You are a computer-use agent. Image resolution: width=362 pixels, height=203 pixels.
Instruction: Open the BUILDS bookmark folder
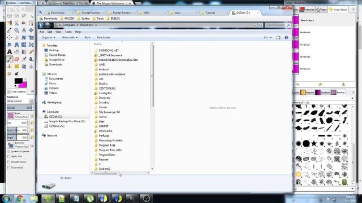(113, 19)
